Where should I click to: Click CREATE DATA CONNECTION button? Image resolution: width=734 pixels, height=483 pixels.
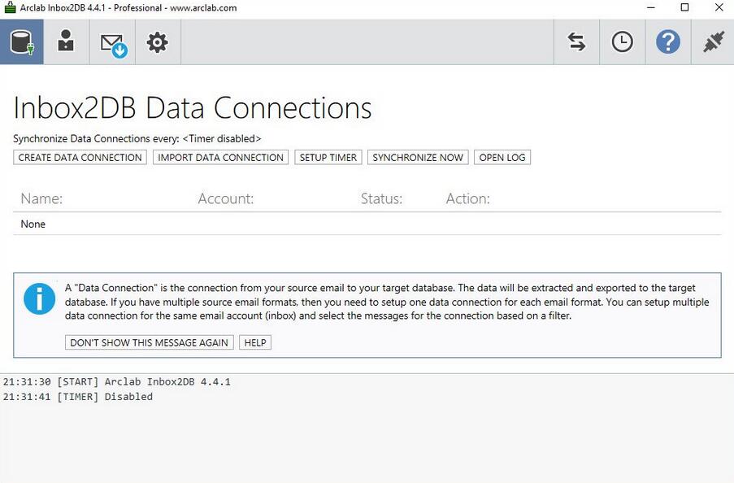click(x=80, y=158)
